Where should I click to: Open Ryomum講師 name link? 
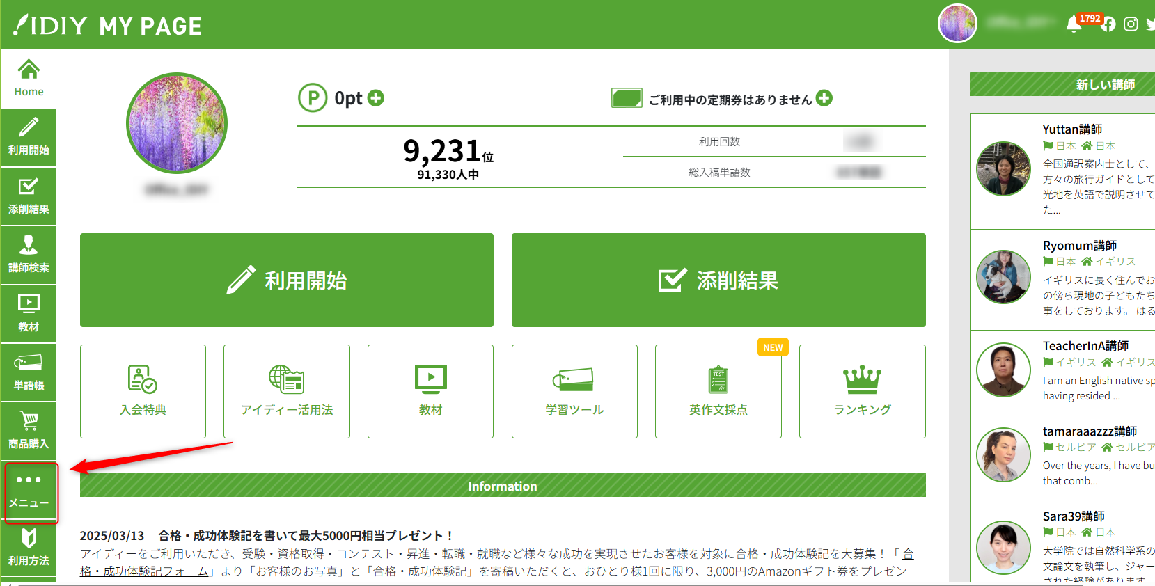click(1080, 246)
